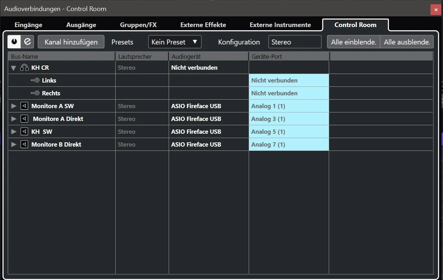
Task: Click the Bus-Name column header
Action: [x=62, y=57]
